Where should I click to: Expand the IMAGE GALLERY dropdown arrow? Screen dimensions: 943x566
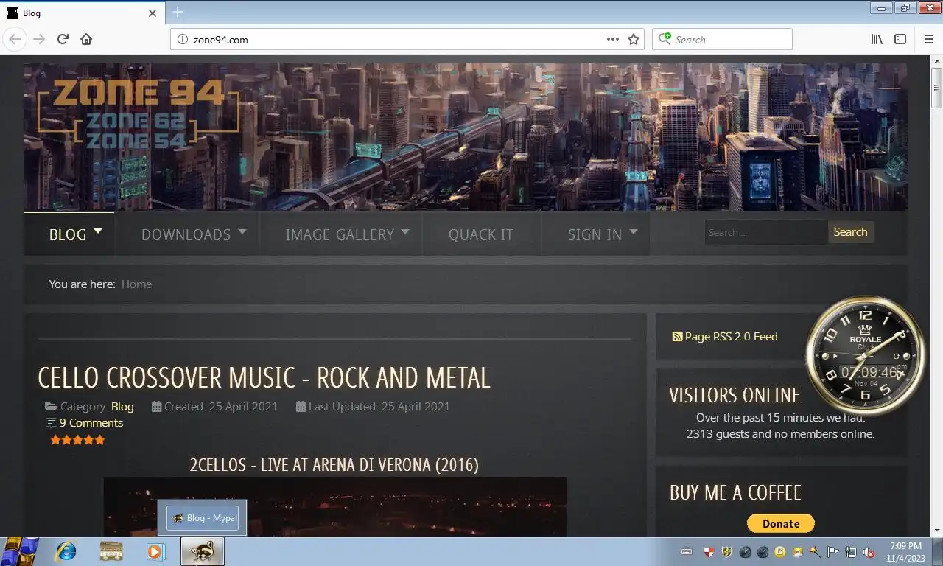coord(405,231)
